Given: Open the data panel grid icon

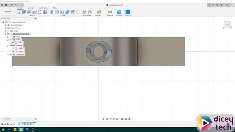Looking at the screenshot, I should point(2,5).
